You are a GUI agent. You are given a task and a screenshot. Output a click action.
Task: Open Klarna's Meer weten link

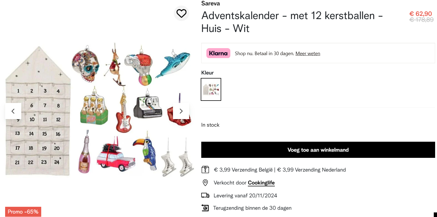pos(308,54)
